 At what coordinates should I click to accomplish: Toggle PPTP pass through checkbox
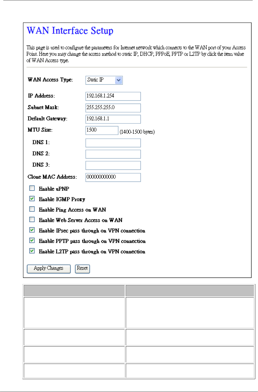[x=32, y=240]
